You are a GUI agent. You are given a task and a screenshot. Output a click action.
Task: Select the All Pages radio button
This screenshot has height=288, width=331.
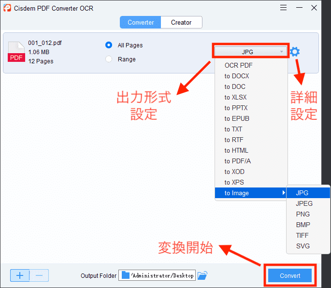pyautogui.click(x=109, y=45)
